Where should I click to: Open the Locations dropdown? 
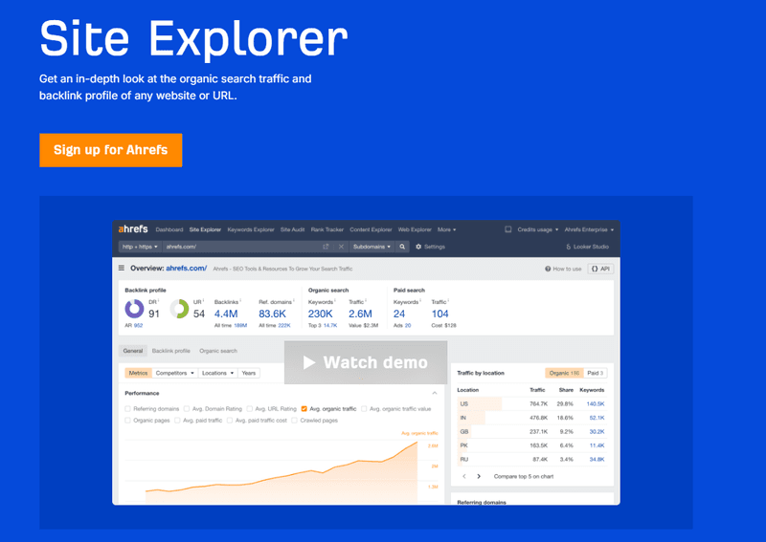(x=218, y=373)
